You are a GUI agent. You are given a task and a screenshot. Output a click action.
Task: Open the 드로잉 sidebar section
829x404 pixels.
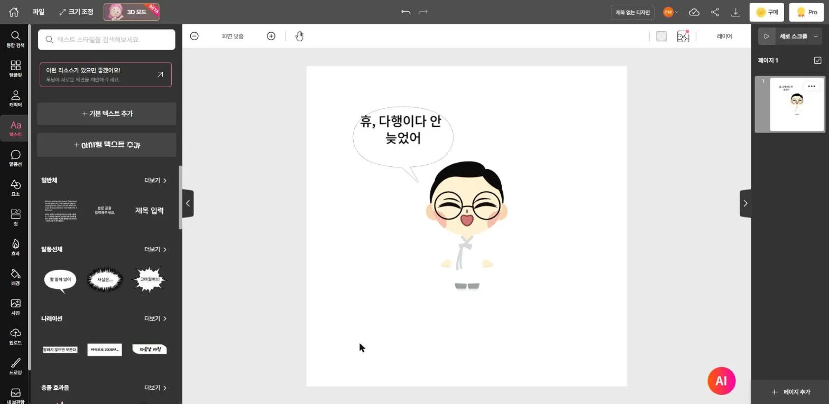[x=15, y=366]
